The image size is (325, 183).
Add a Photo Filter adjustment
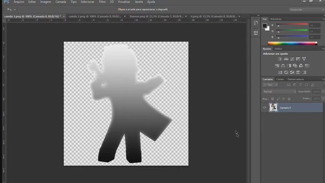[x=295, y=66]
